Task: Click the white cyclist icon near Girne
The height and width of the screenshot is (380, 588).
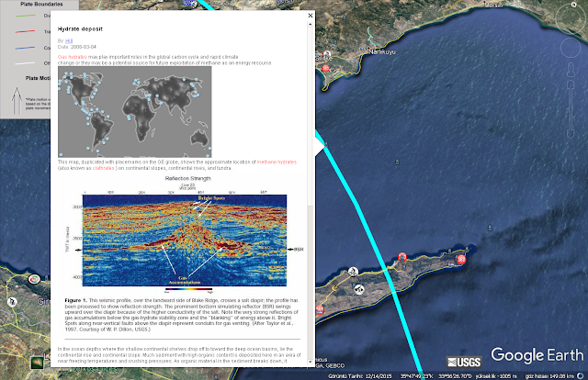Action: click(x=12, y=302)
